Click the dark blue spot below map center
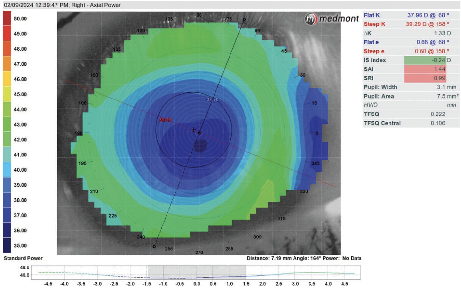The height and width of the screenshot is (289, 461). pos(200,145)
